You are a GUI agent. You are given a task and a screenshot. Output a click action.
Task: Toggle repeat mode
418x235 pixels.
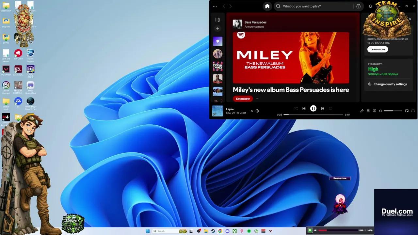(330, 108)
